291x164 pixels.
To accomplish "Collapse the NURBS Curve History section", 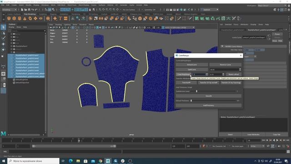I will click(x=222, y=46).
